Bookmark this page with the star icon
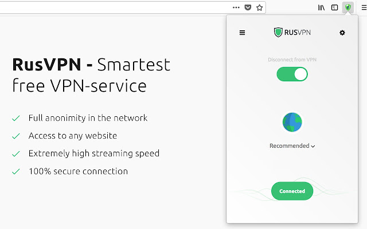The height and width of the screenshot is (229, 367). point(259,7)
